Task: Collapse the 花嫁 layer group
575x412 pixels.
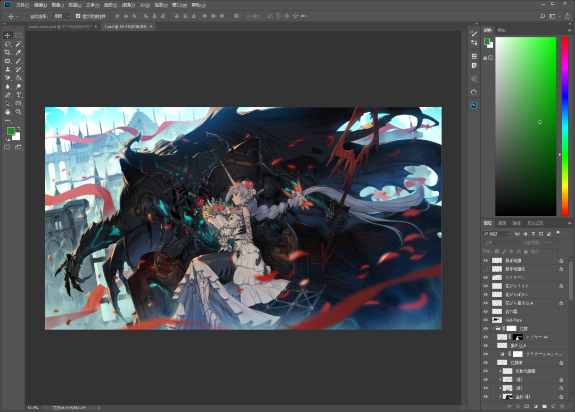Action: (493, 329)
